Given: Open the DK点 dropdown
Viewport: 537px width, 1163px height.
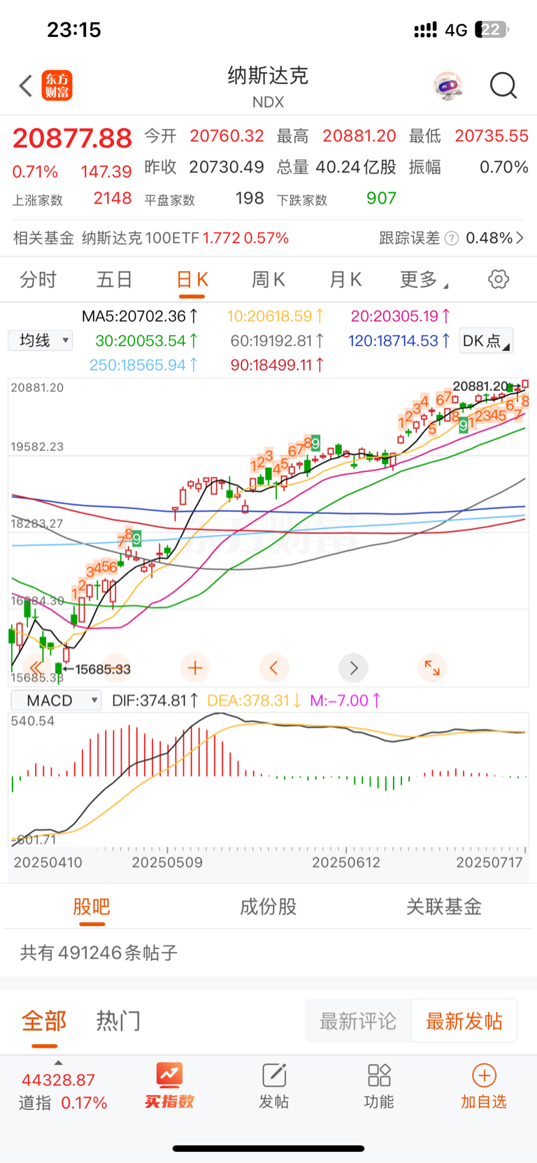Looking at the screenshot, I should coord(487,341).
